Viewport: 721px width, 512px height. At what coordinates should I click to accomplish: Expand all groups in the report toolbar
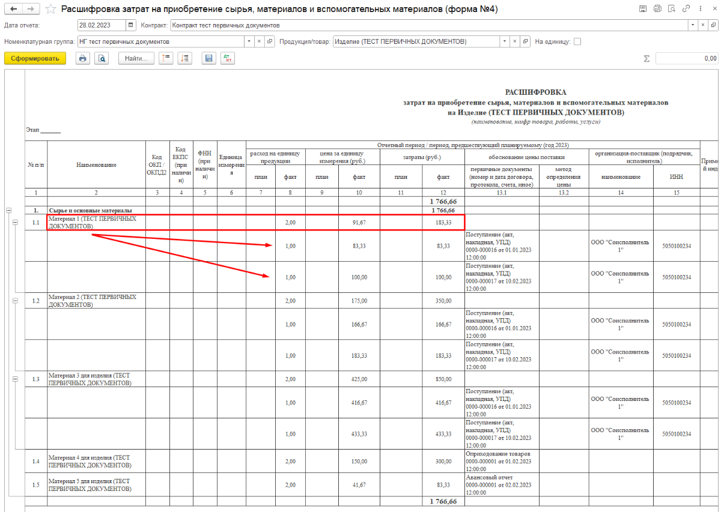tap(184, 58)
